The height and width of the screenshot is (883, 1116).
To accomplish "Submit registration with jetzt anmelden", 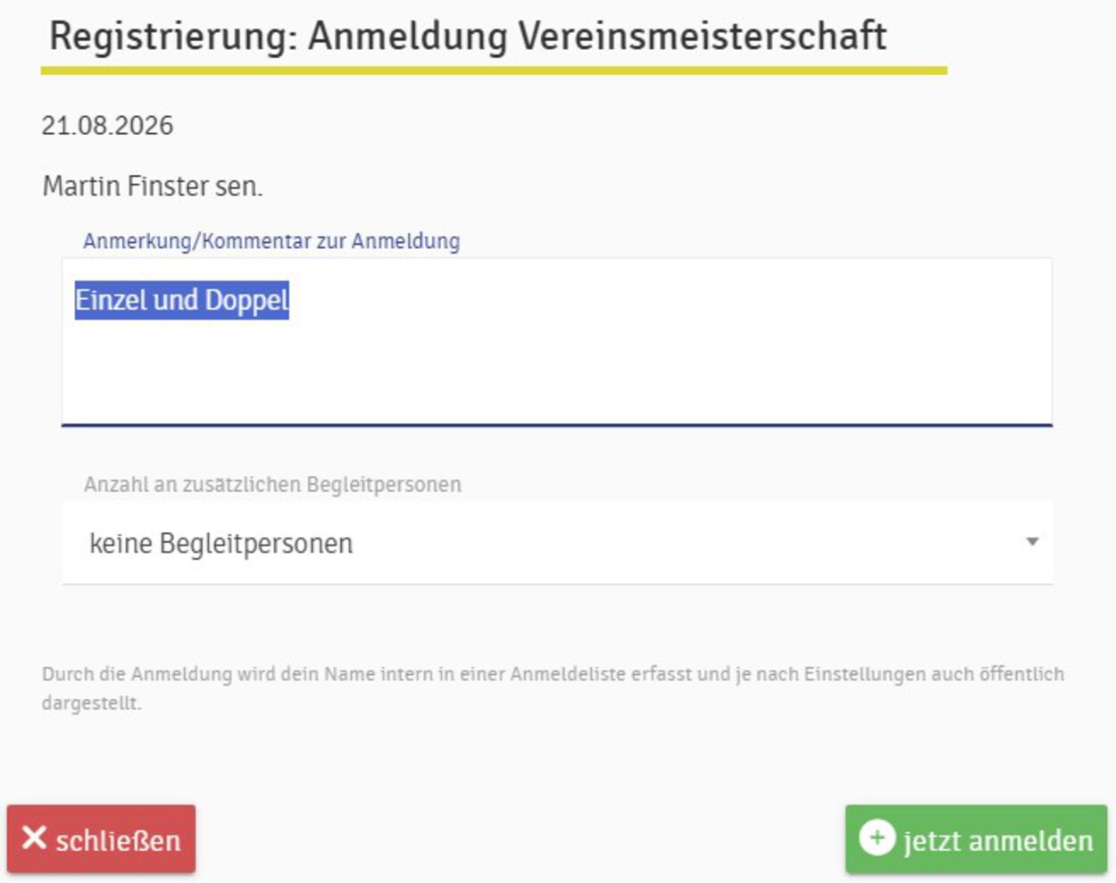I will (976, 838).
